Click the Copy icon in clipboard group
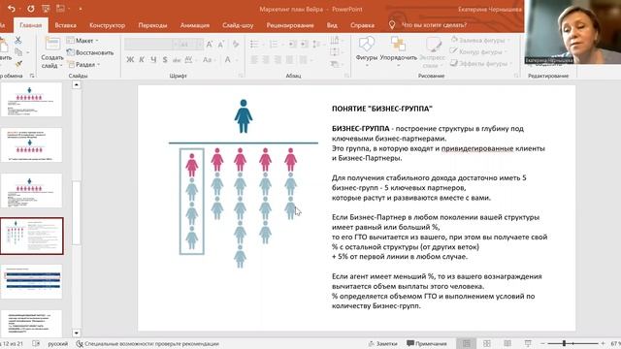The image size is (621, 349). [18, 51]
